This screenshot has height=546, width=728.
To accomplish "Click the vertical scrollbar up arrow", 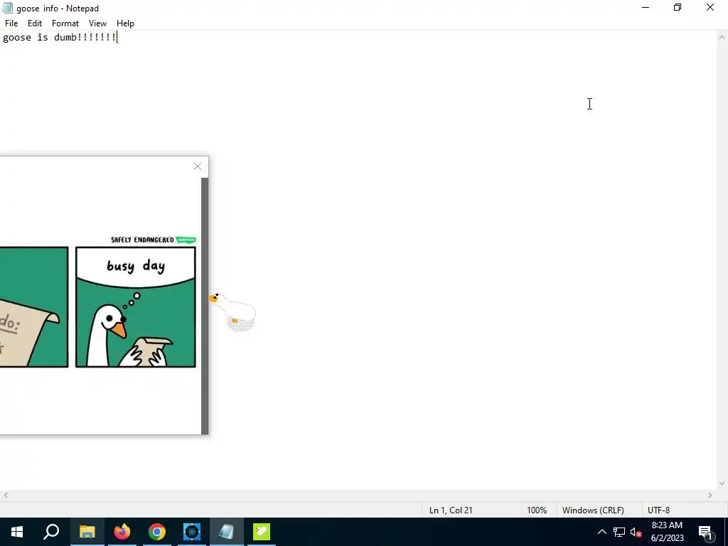I will tap(722, 37).
